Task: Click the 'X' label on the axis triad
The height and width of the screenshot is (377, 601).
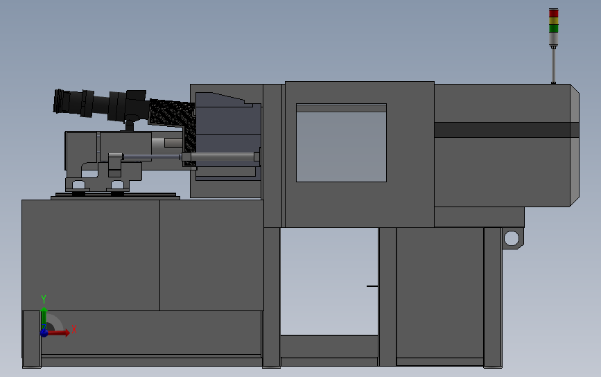Action: [74, 329]
